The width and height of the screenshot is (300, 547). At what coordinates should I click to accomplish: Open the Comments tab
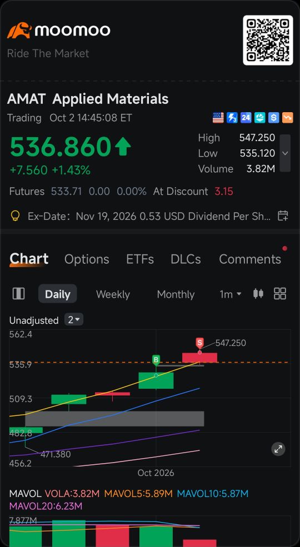tap(250, 259)
